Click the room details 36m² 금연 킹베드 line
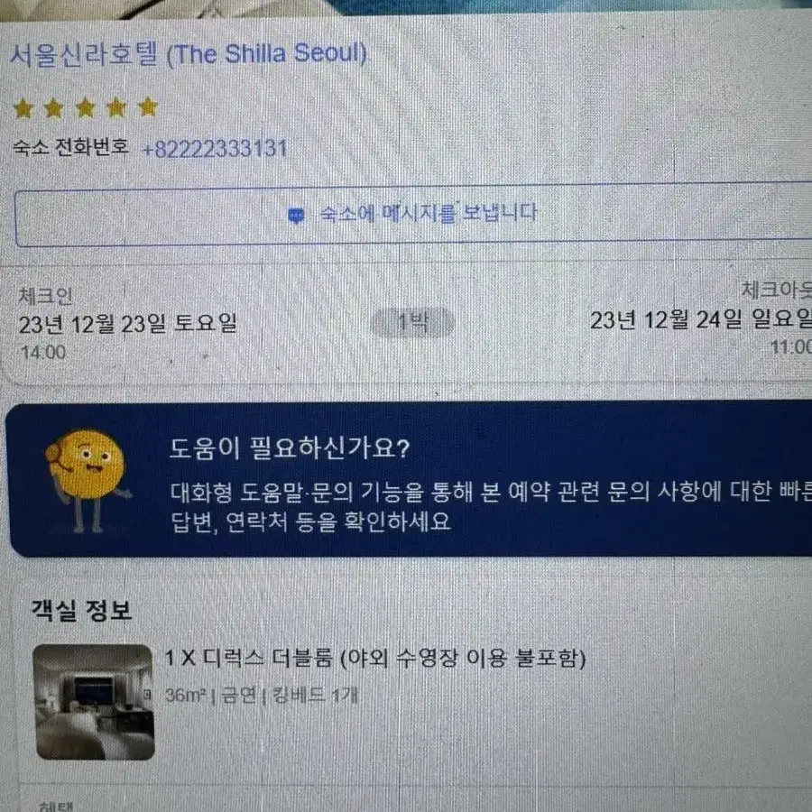The width and height of the screenshot is (812, 812). 262,695
